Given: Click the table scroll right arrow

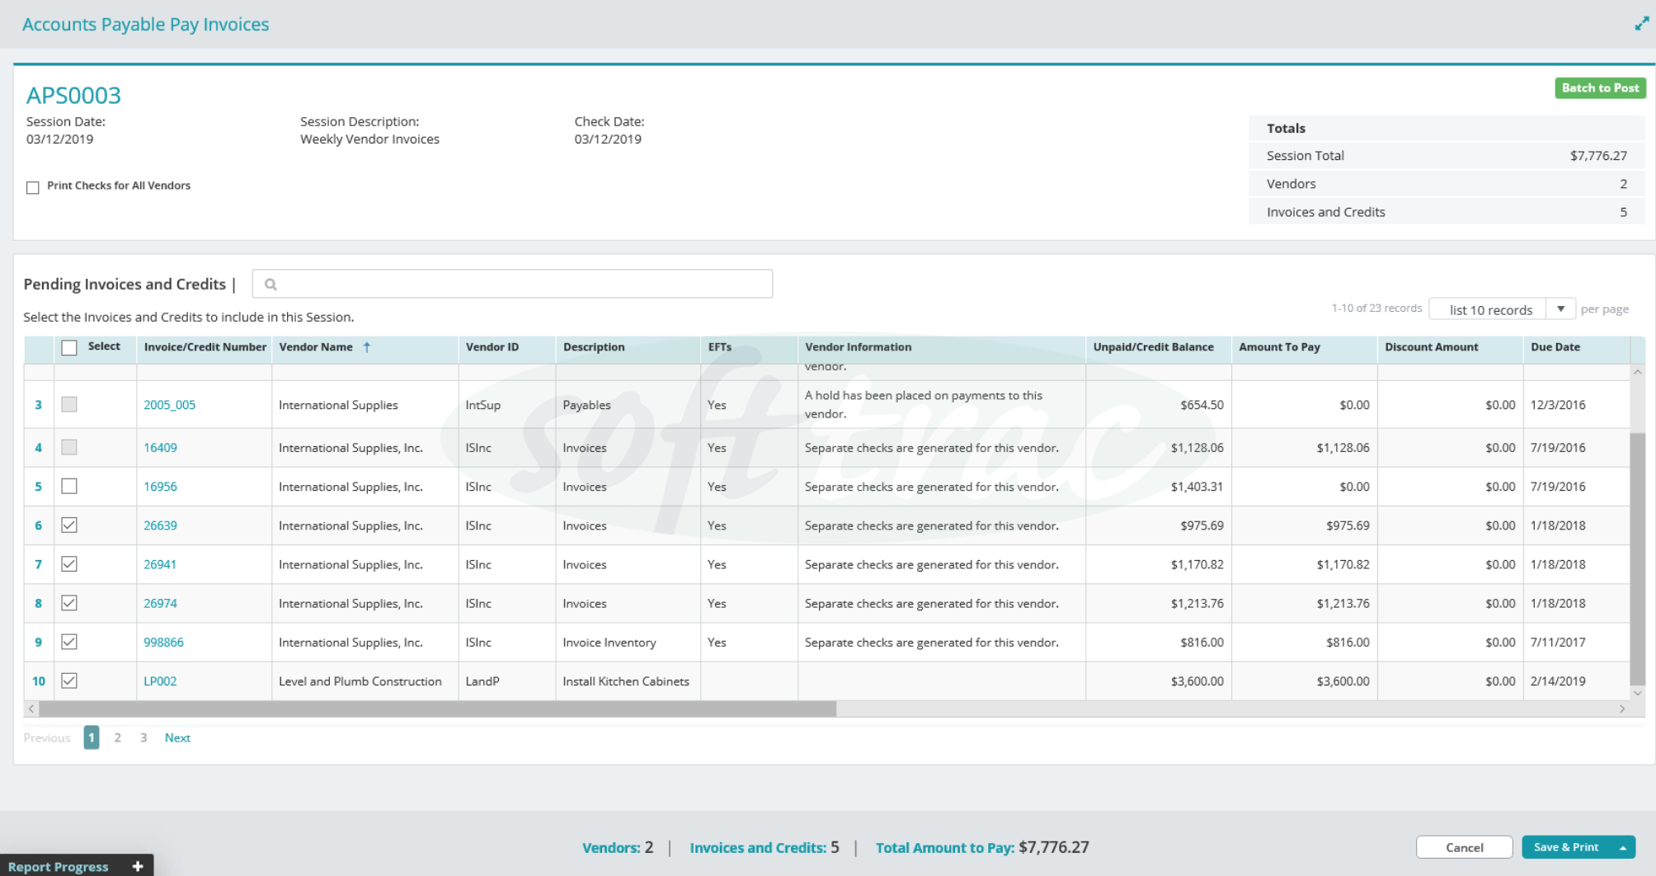Looking at the screenshot, I should click(x=1622, y=709).
